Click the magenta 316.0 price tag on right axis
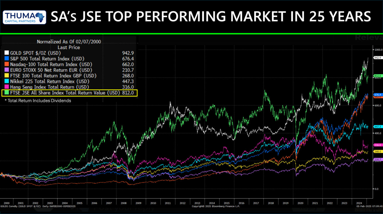Screen dimensions: 383x214 pos(378,145)
